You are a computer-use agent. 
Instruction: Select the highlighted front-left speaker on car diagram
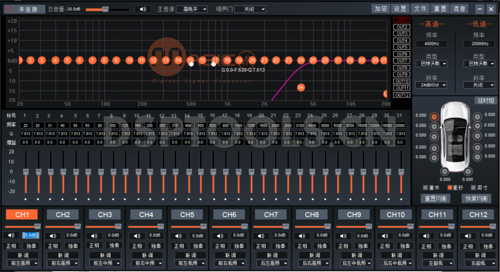[432, 115]
